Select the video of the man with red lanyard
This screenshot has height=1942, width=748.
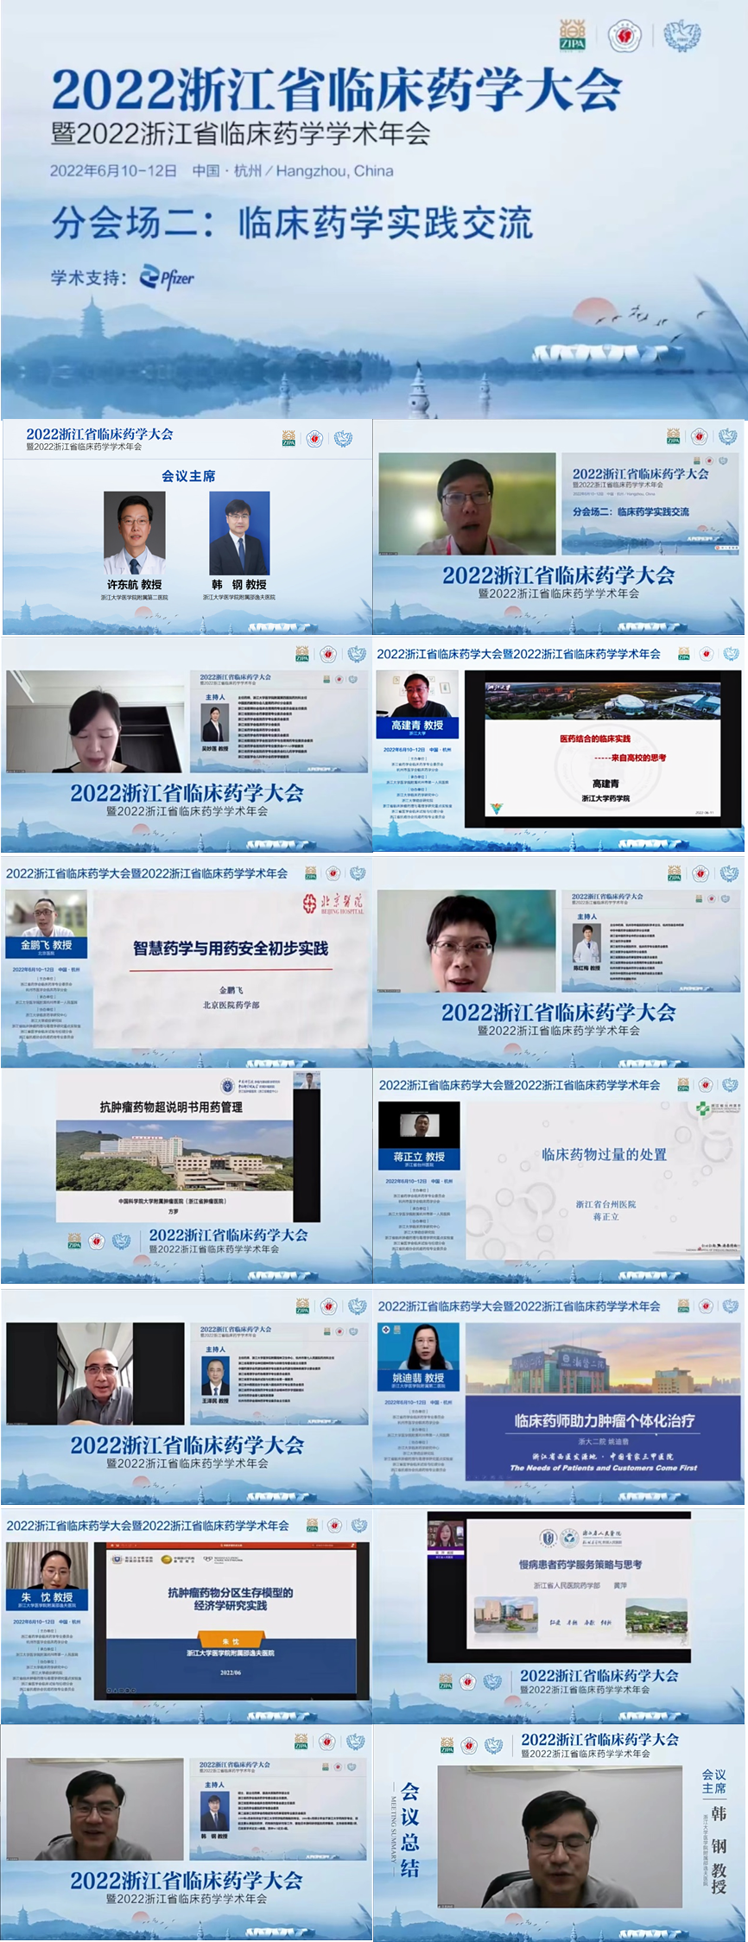tap(467, 504)
